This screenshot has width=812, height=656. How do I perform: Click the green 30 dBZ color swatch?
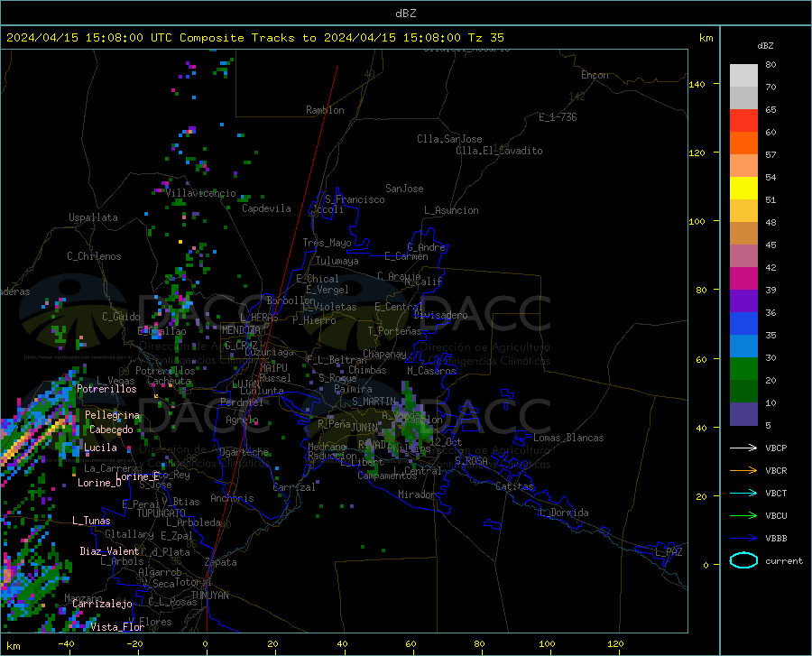743,369
